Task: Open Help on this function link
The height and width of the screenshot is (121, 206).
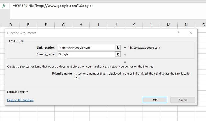Action: tap(20, 100)
